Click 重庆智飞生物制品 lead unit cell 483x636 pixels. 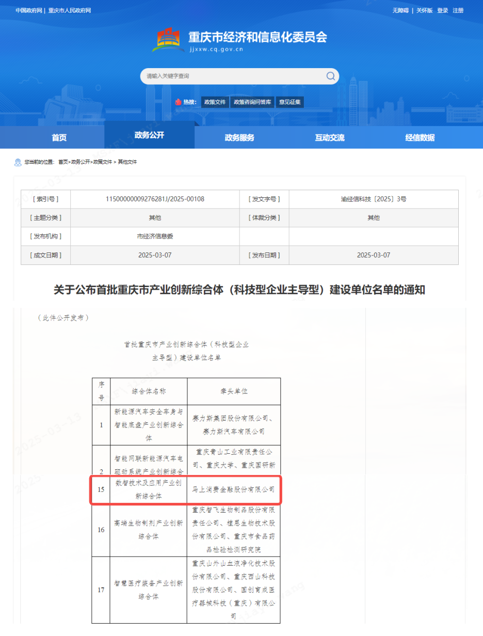coord(234,530)
